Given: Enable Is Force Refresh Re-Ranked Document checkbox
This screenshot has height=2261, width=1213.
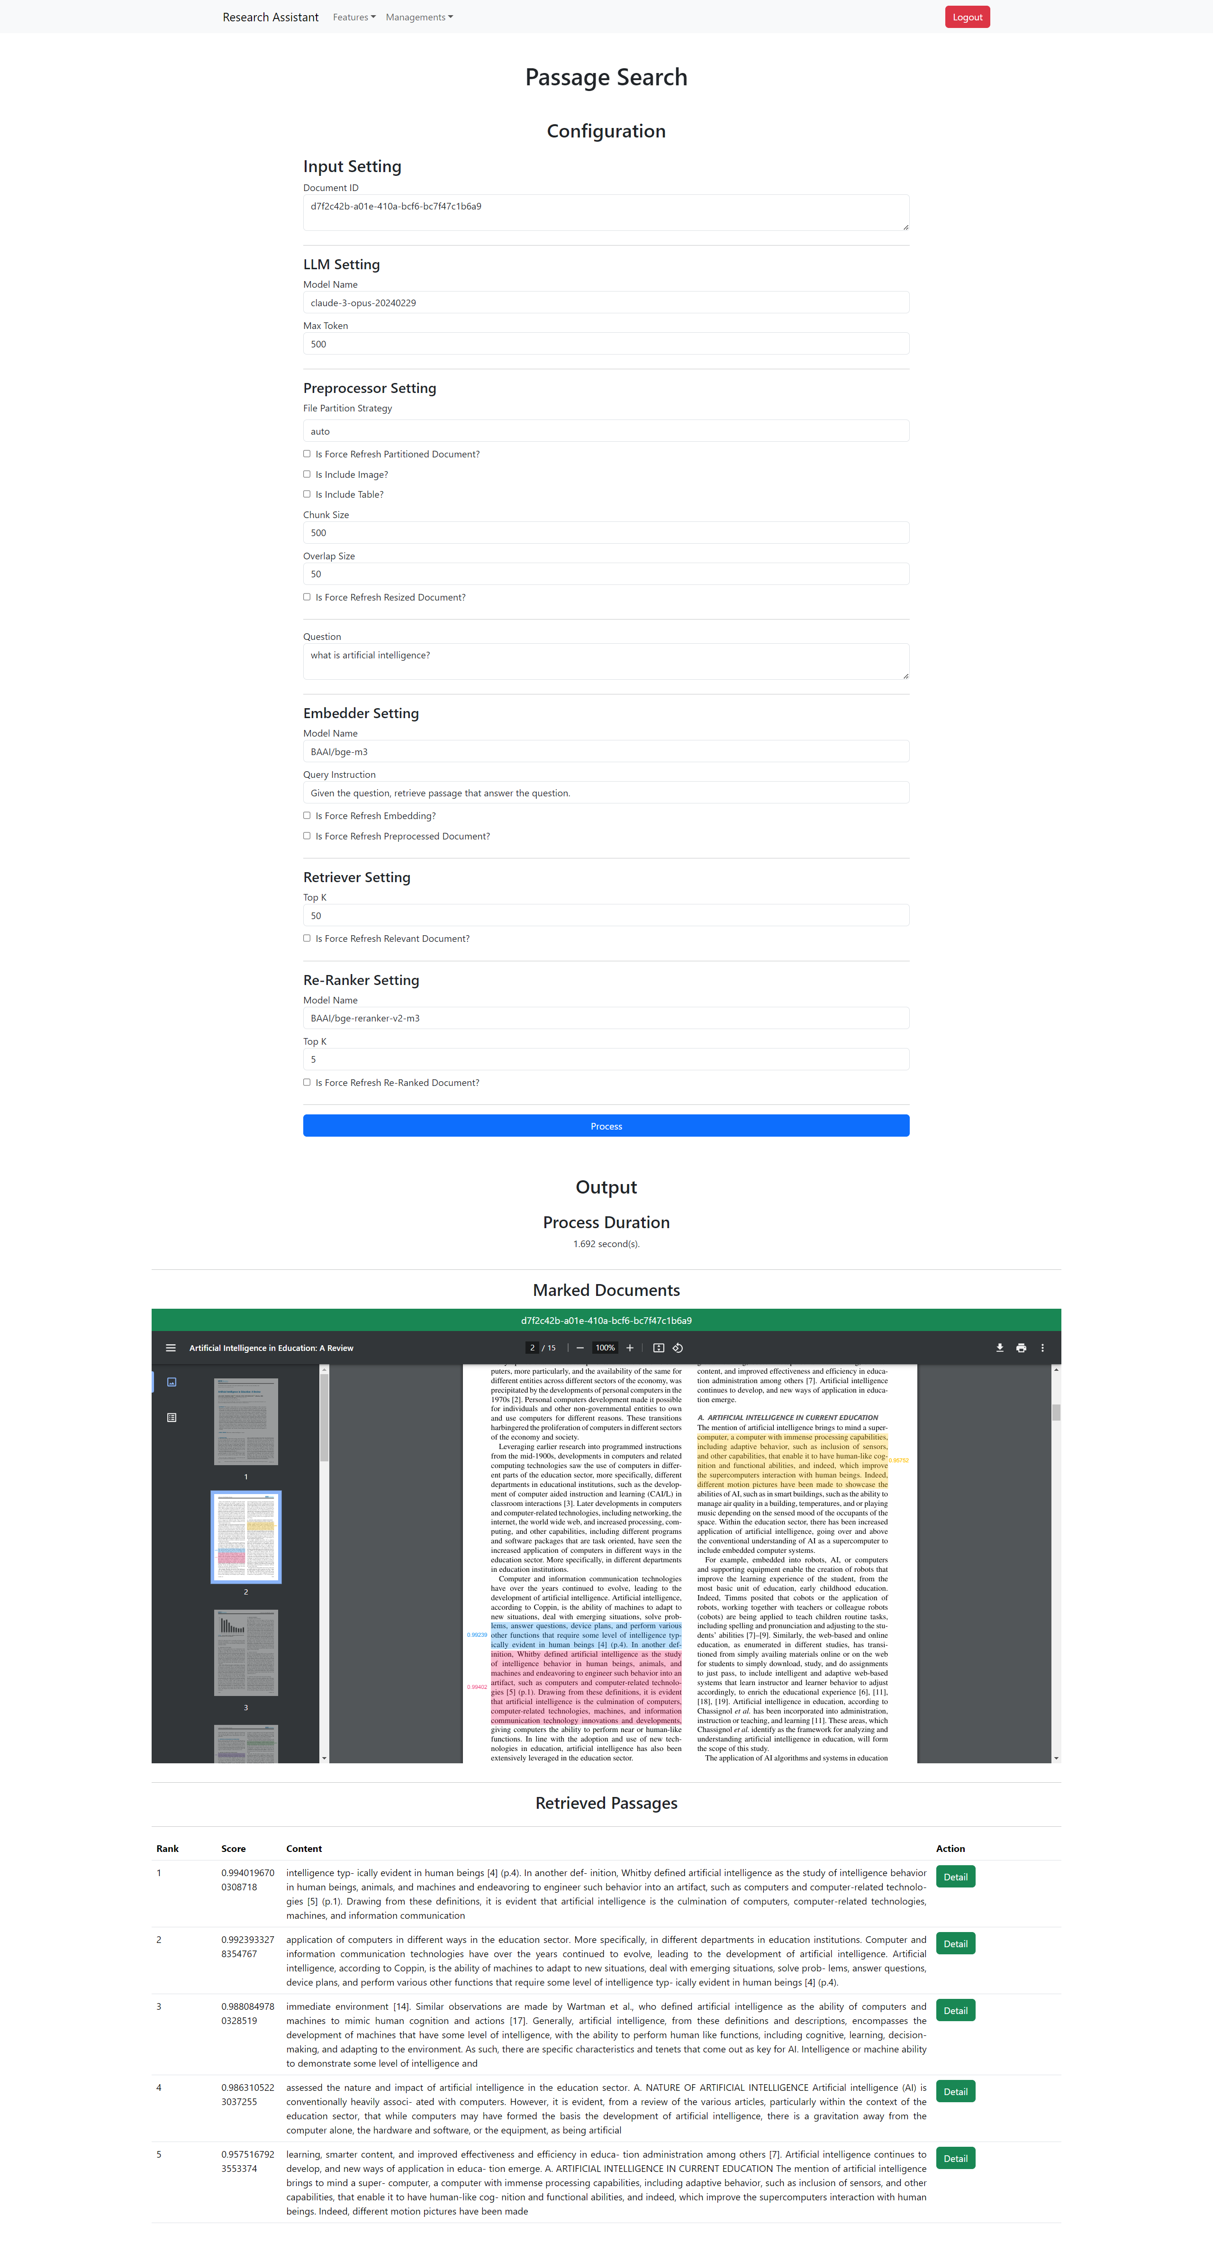Looking at the screenshot, I should [x=307, y=1082].
